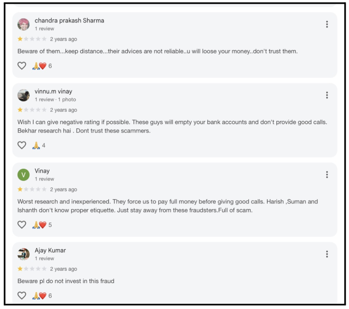Like vinnu.m vinay's review with heart
The width and height of the screenshot is (349, 309).
(22, 145)
